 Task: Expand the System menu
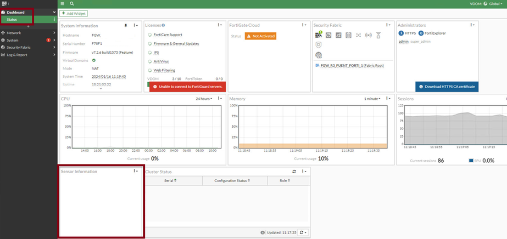point(29,41)
